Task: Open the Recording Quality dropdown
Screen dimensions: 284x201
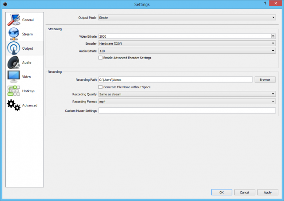Action: 187,94
